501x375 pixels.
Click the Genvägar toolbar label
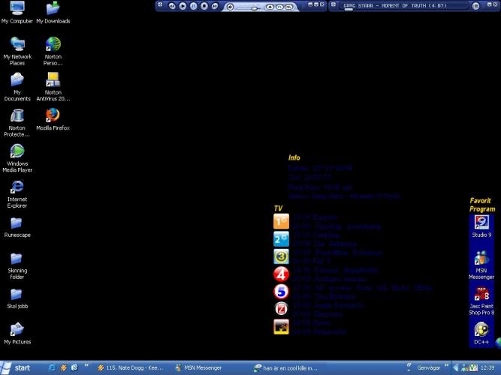(x=428, y=367)
